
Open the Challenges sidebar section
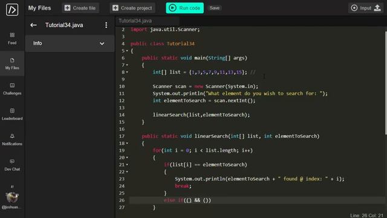coord(12,89)
